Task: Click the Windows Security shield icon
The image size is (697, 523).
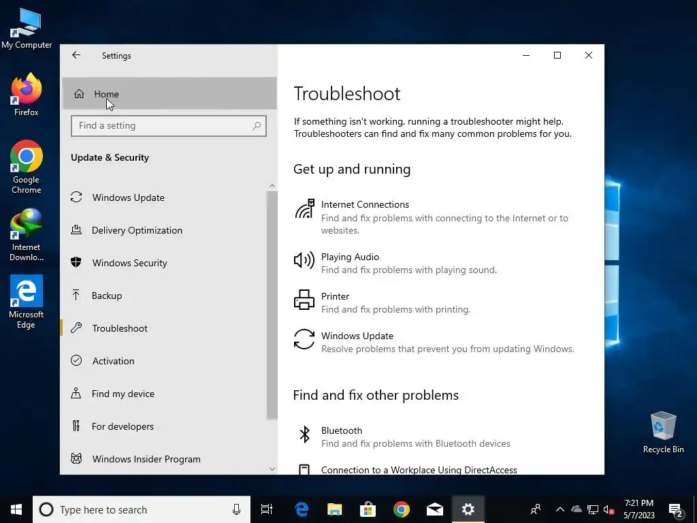Action: point(76,262)
